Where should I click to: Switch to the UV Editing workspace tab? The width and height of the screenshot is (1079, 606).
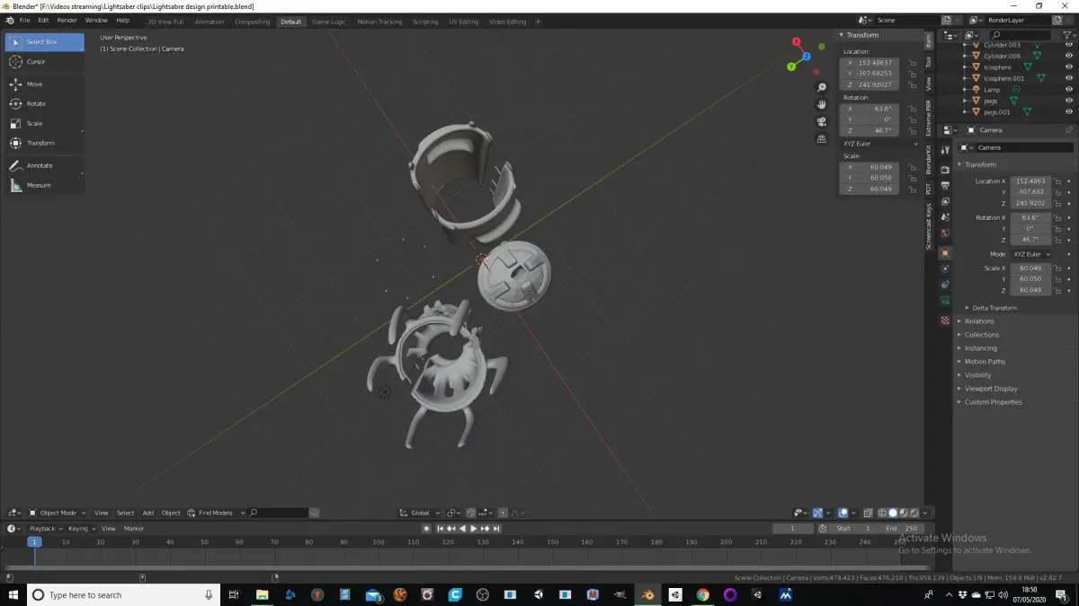464,22
